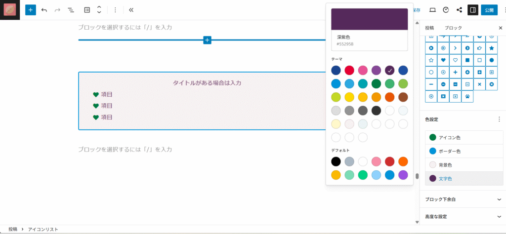
Task: Select the brown theme color swatch
Action: pos(403,97)
